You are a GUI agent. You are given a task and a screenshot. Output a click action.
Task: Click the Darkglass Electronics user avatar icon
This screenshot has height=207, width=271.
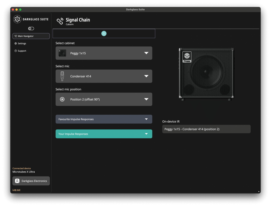(x=17, y=181)
